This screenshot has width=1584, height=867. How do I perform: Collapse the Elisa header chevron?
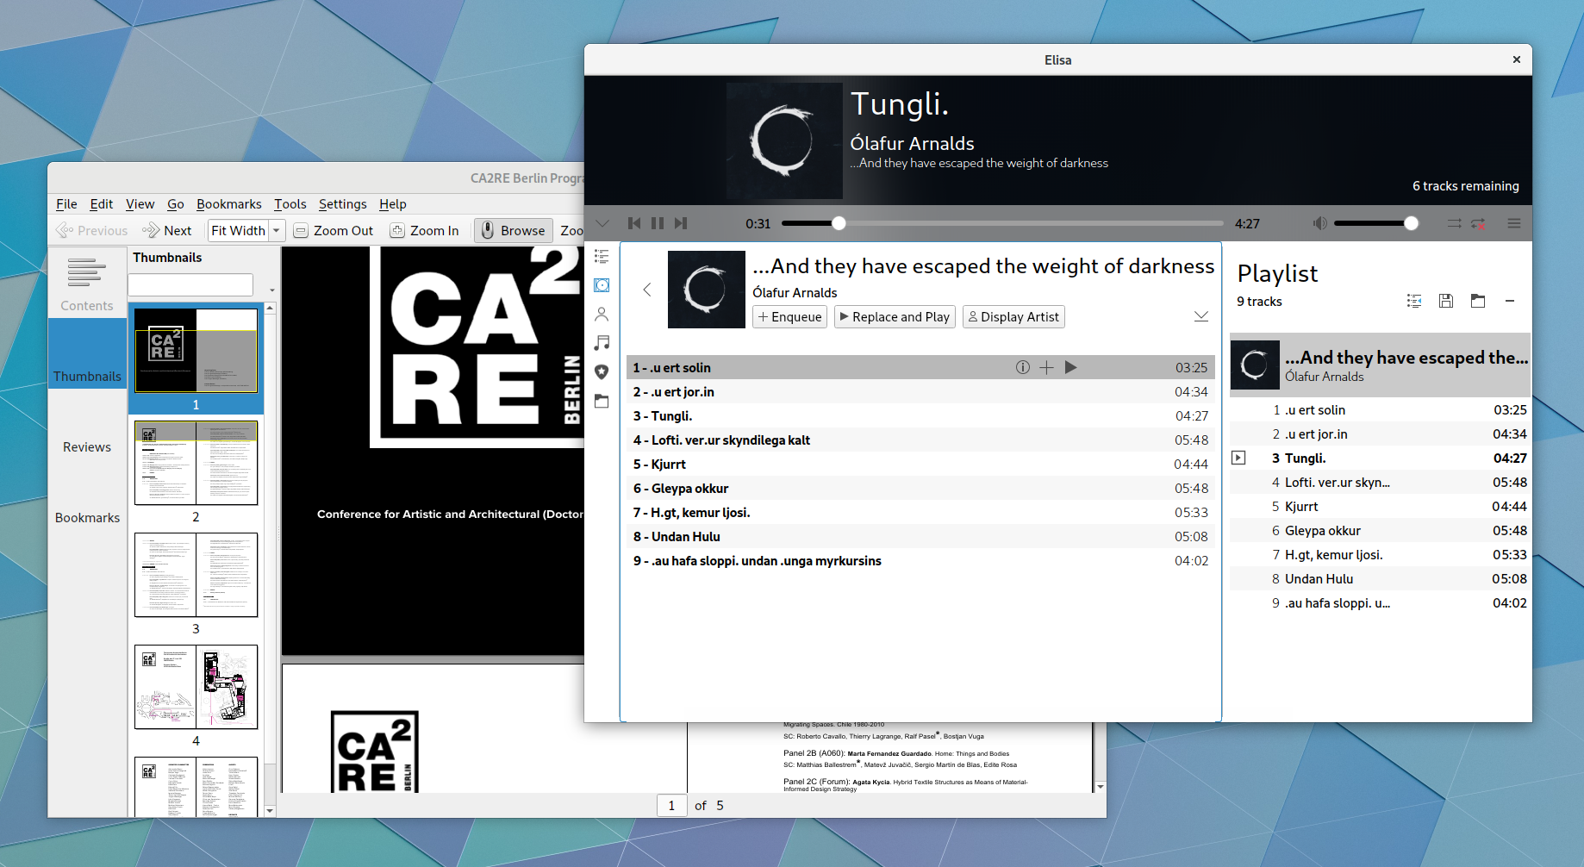602,223
